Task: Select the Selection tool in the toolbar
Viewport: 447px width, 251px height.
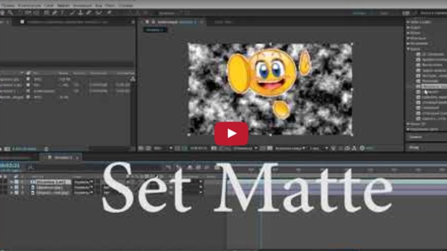Action: 3,13
